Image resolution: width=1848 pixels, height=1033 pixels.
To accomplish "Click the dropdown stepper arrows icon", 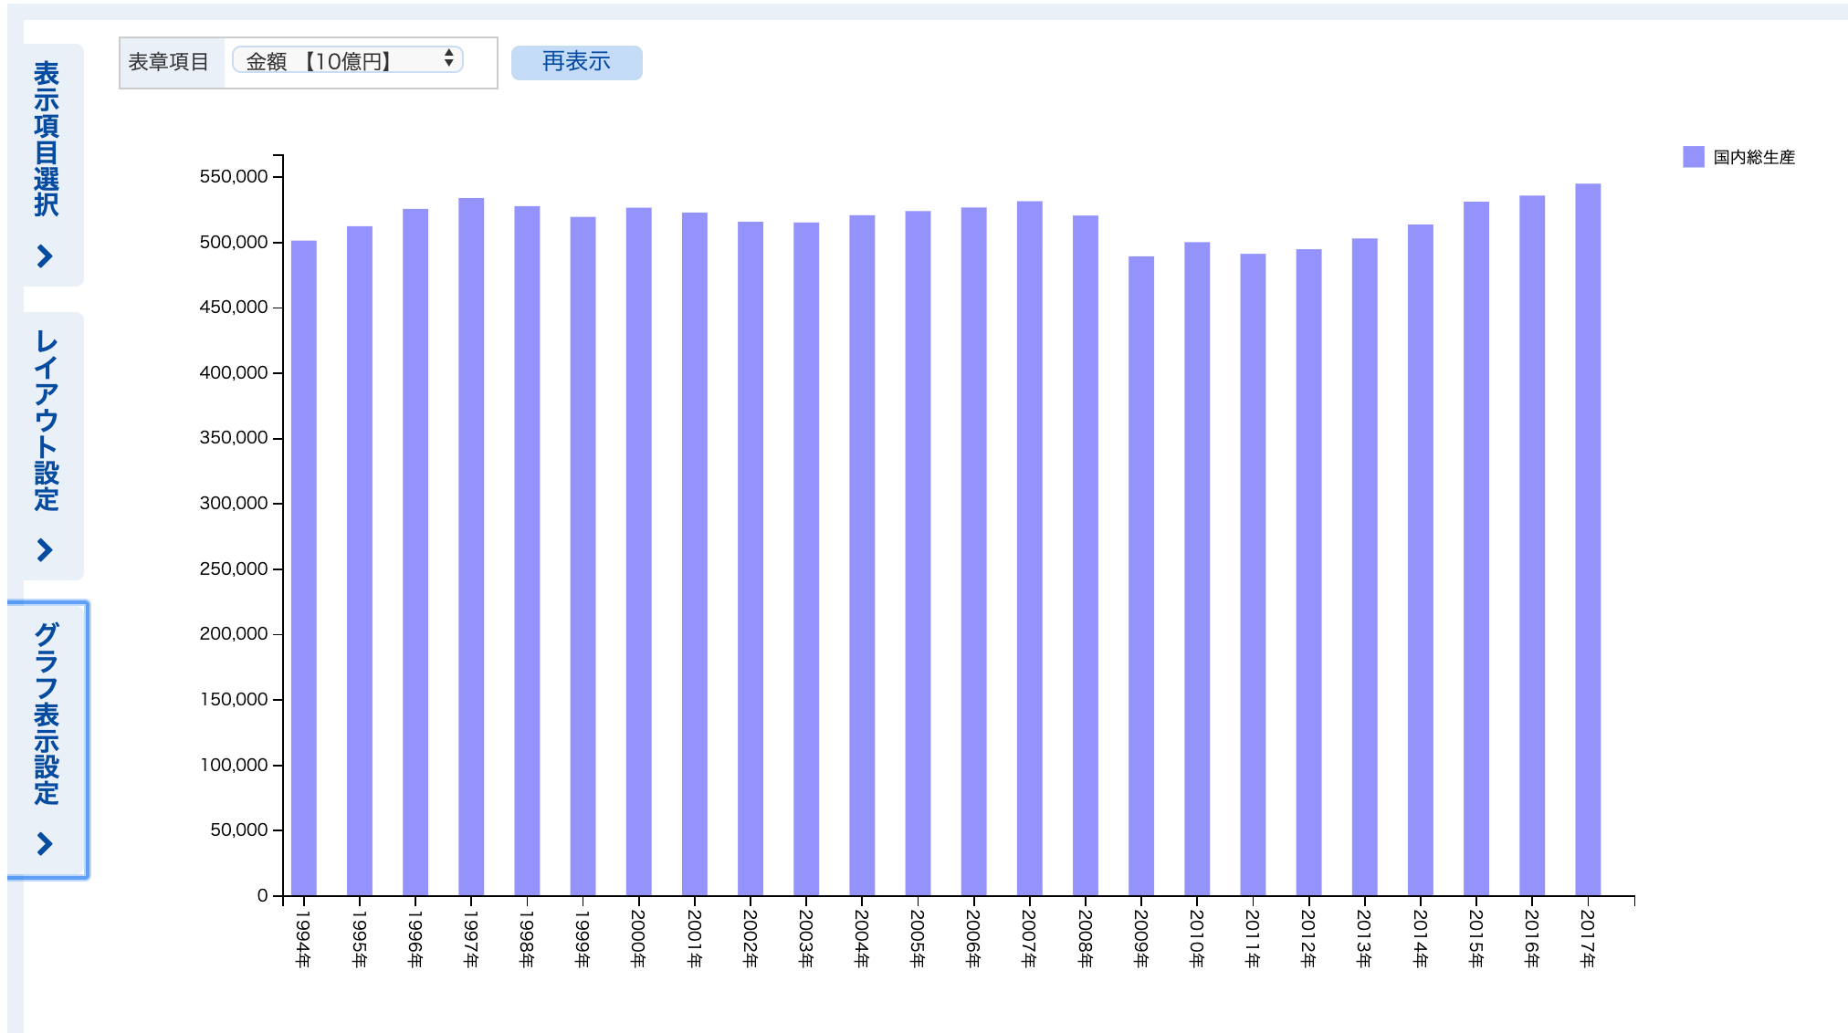I will [x=449, y=59].
